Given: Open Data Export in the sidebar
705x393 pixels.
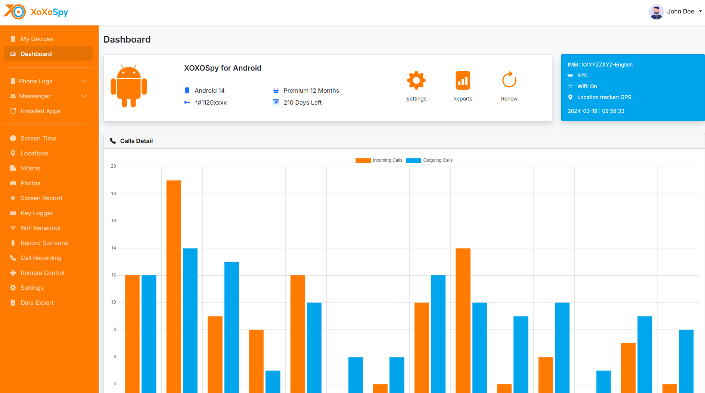Looking at the screenshot, I should click(48, 303).
